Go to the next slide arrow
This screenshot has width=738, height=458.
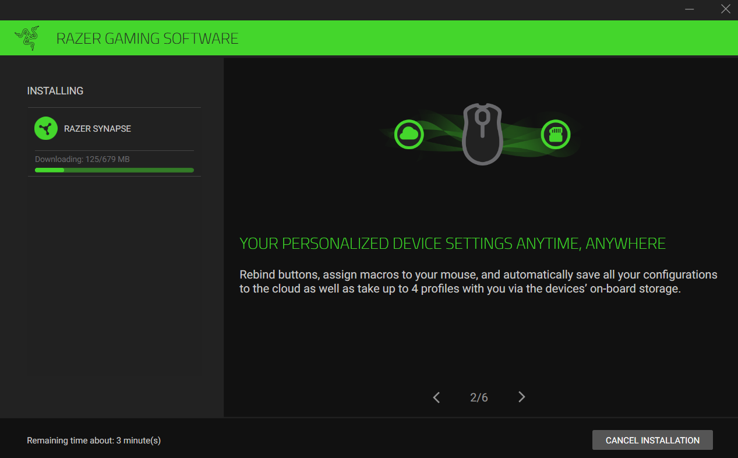(x=521, y=397)
